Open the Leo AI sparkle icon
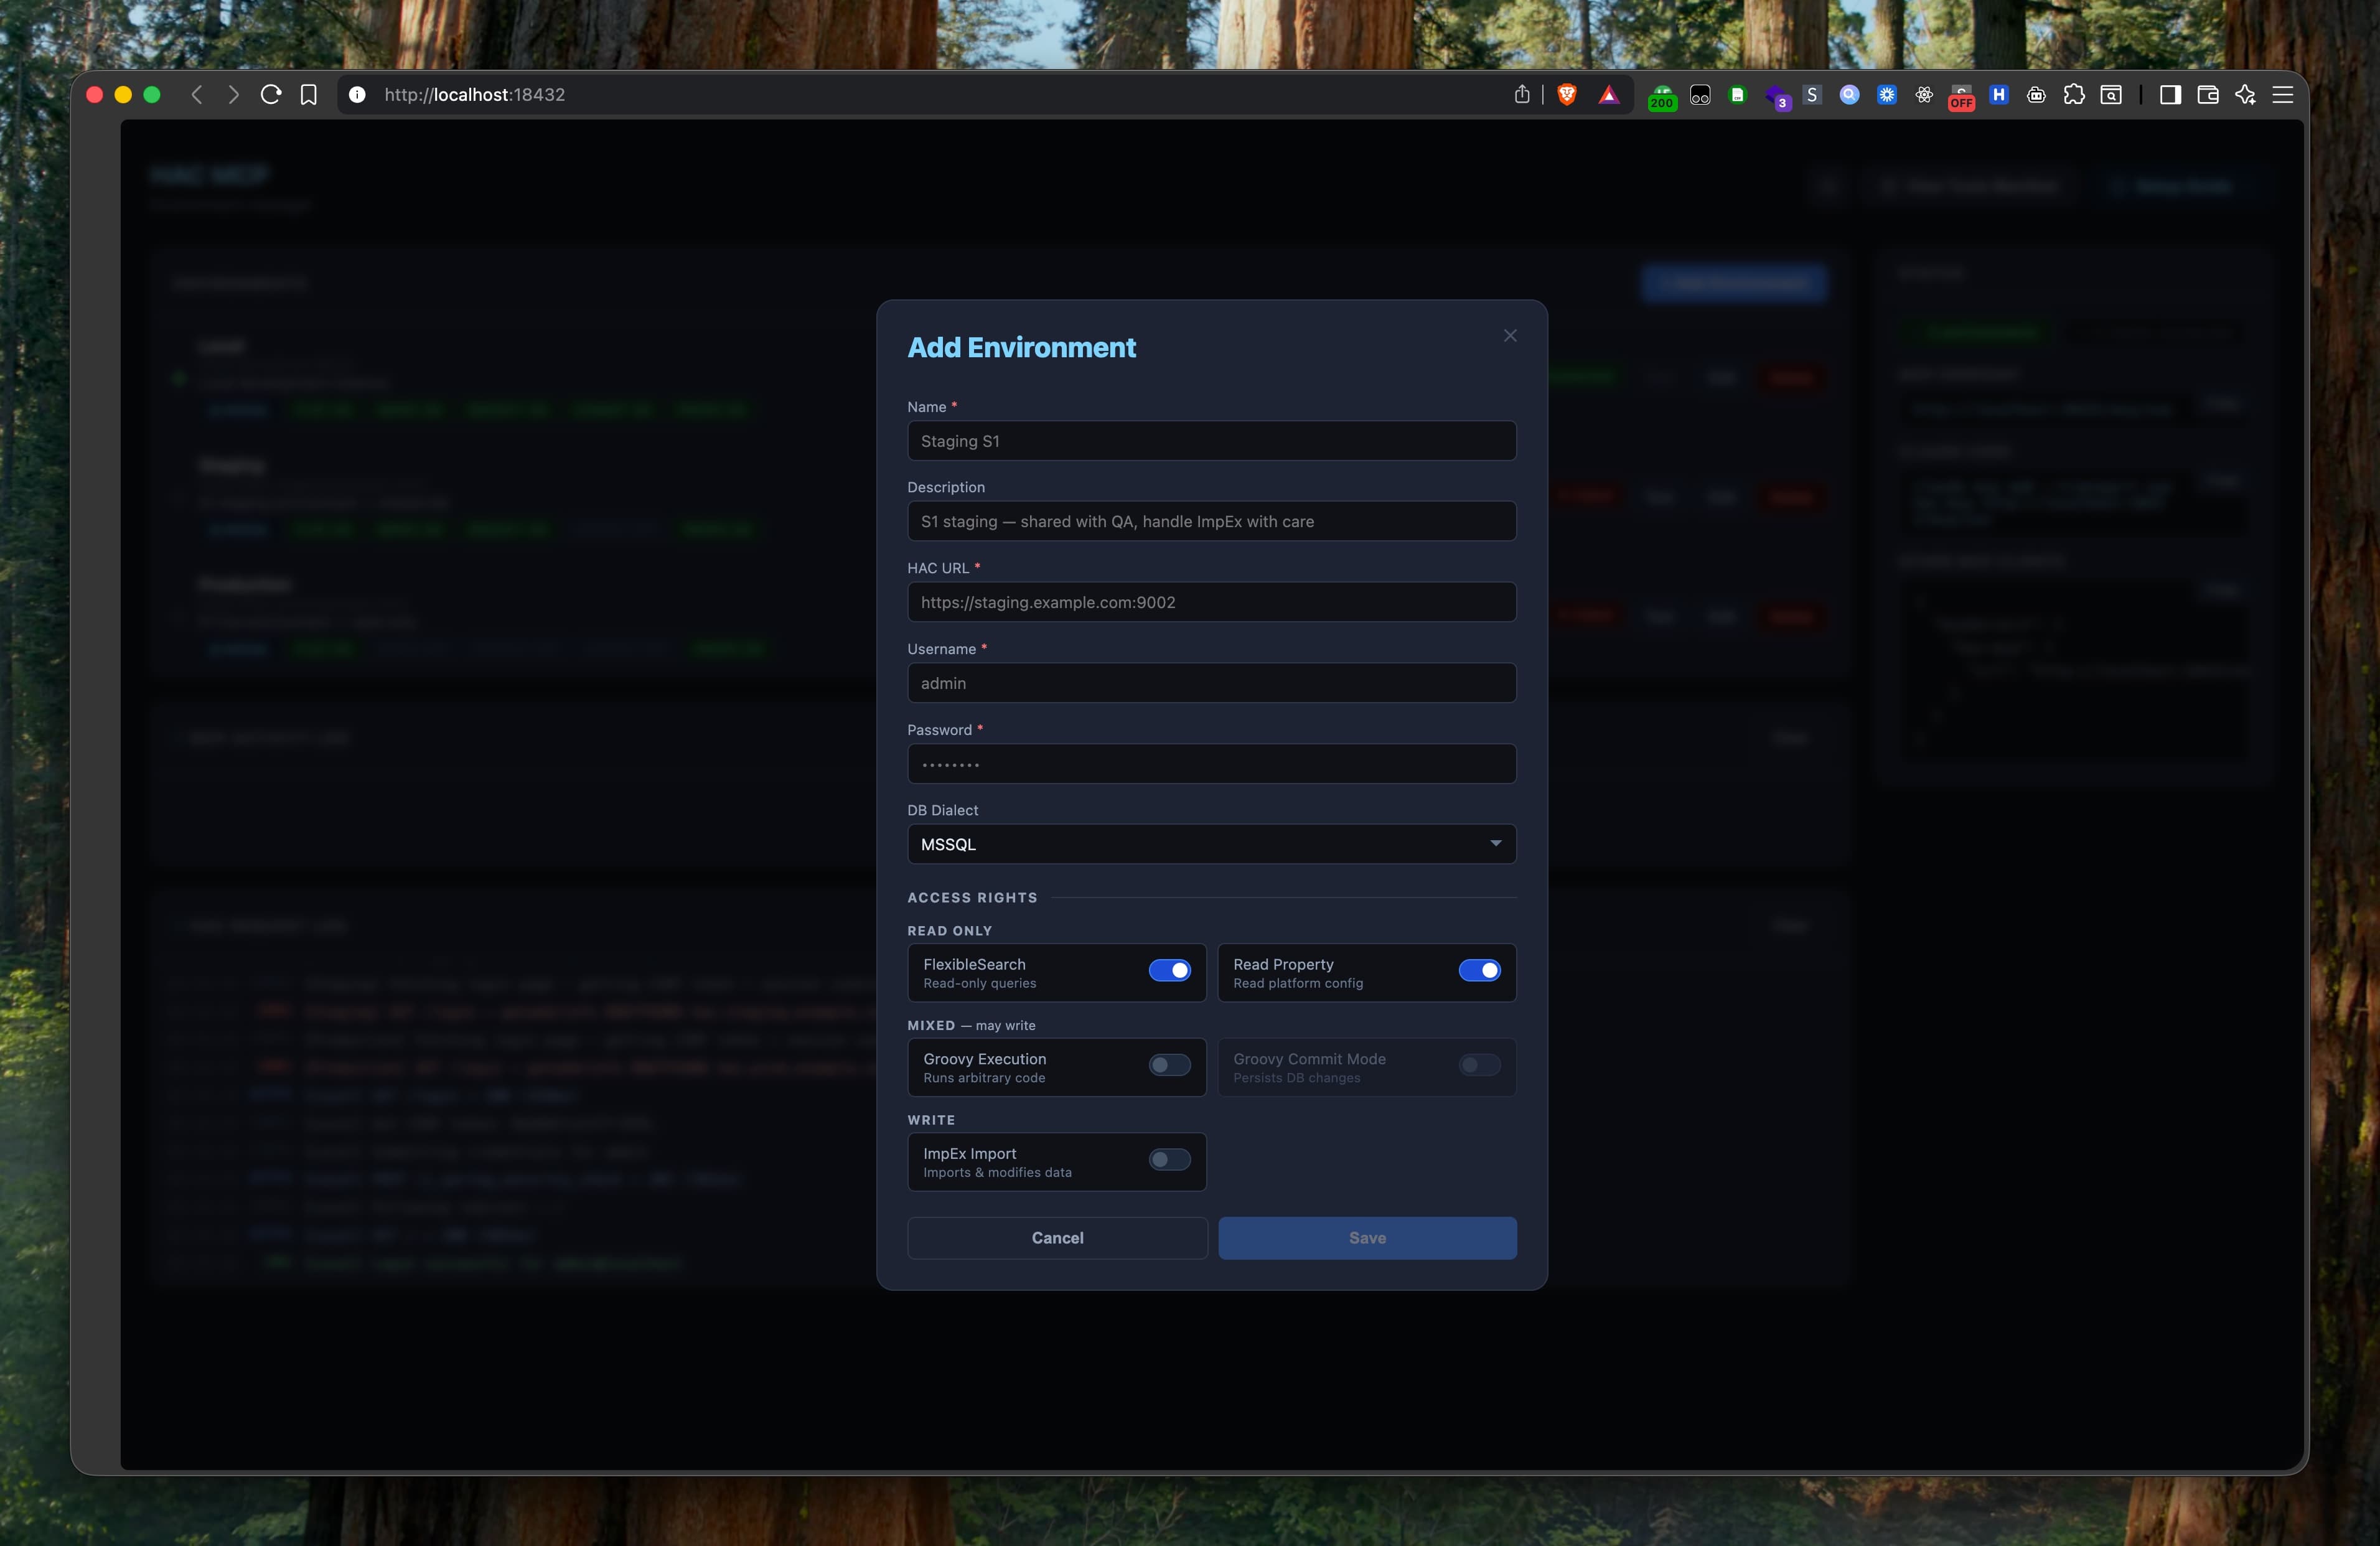Image resolution: width=2380 pixels, height=1546 pixels. pyautogui.click(x=2245, y=95)
